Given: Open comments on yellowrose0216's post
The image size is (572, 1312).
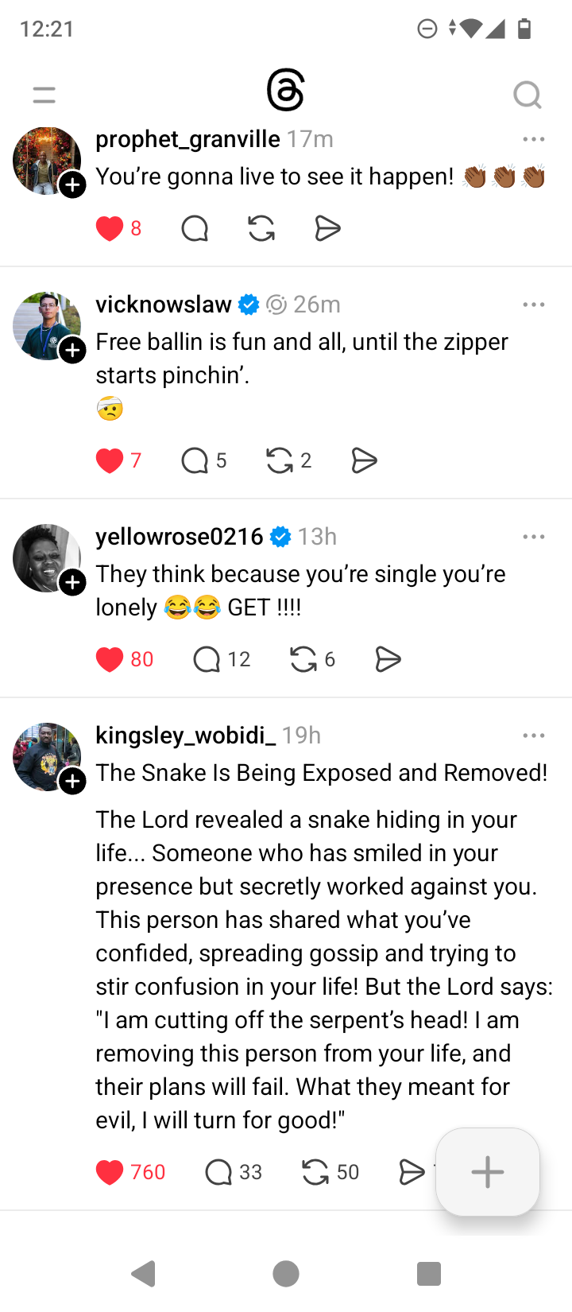Looking at the screenshot, I should click(x=207, y=659).
